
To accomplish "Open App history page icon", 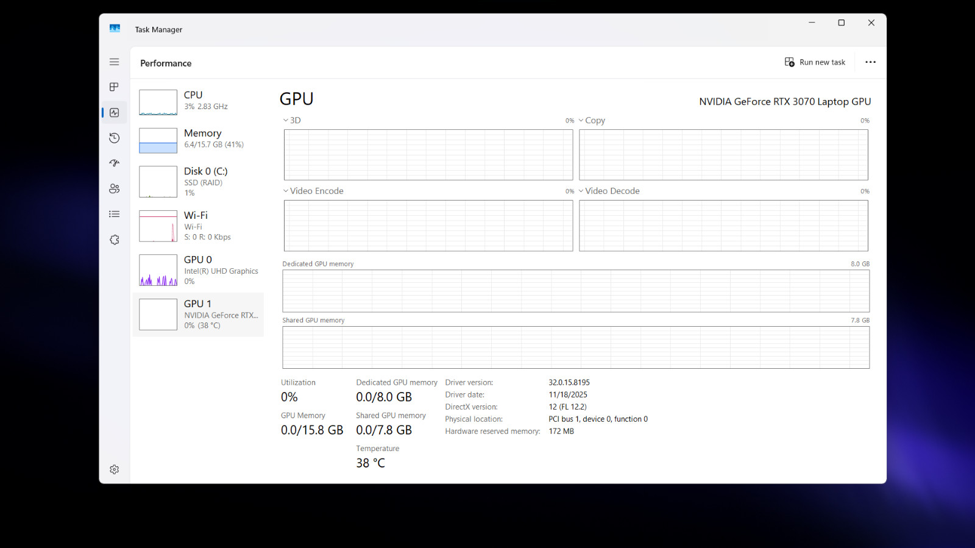I will [x=114, y=138].
